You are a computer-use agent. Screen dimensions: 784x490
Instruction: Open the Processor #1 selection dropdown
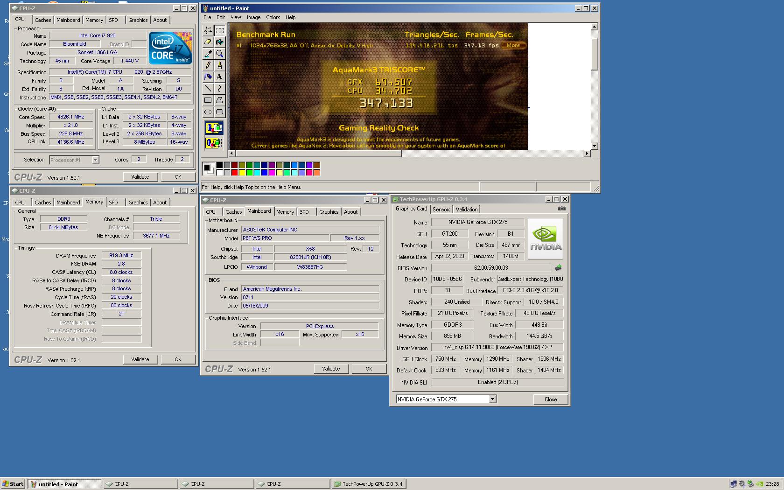pyautogui.click(x=95, y=160)
